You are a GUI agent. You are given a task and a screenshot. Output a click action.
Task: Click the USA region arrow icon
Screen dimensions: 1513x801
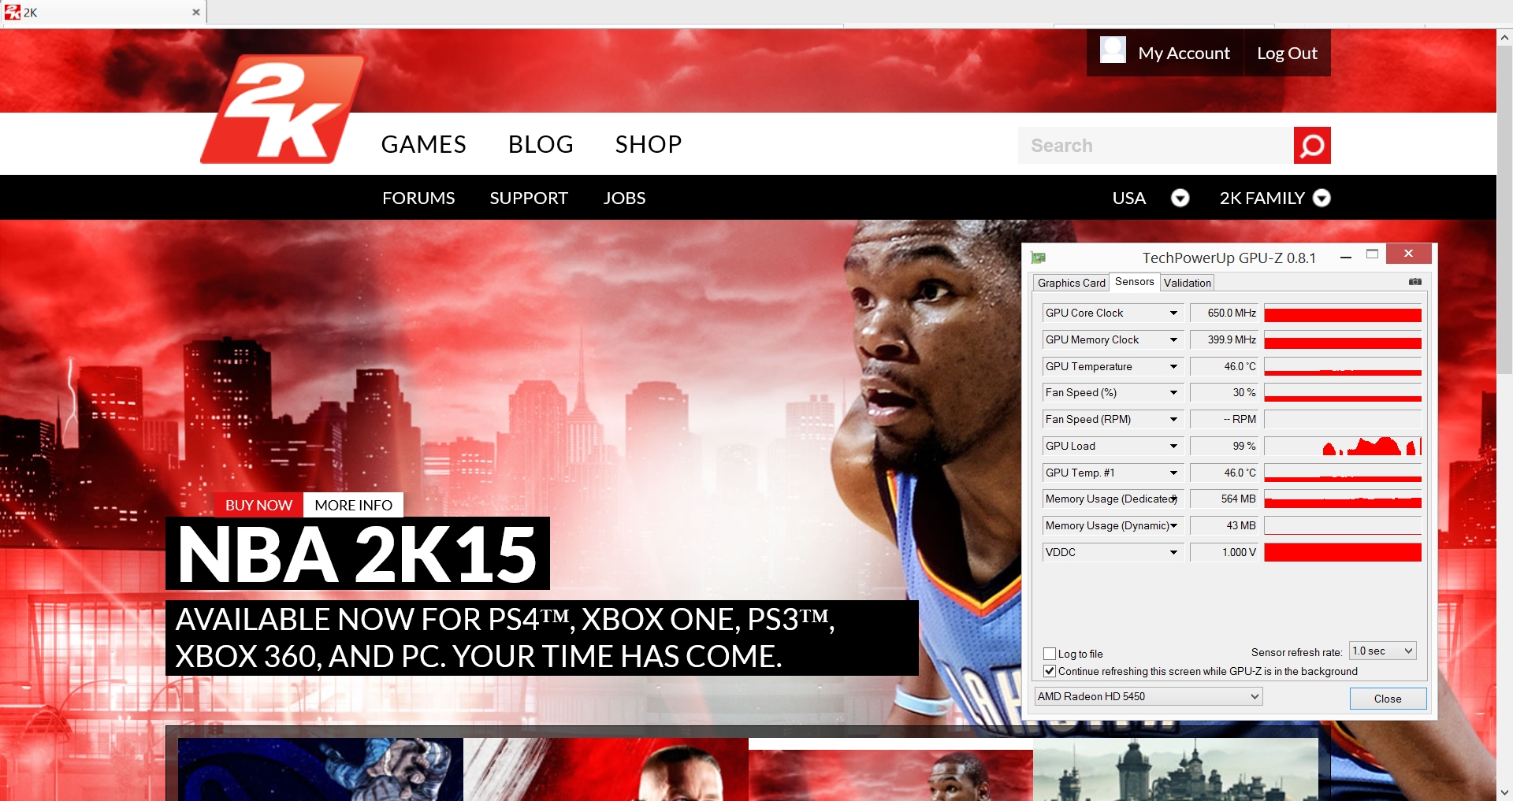tap(1180, 198)
